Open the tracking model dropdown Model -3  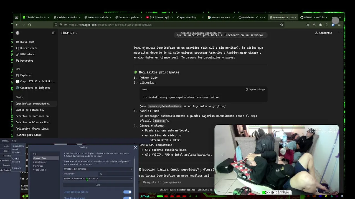[x=98, y=179]
